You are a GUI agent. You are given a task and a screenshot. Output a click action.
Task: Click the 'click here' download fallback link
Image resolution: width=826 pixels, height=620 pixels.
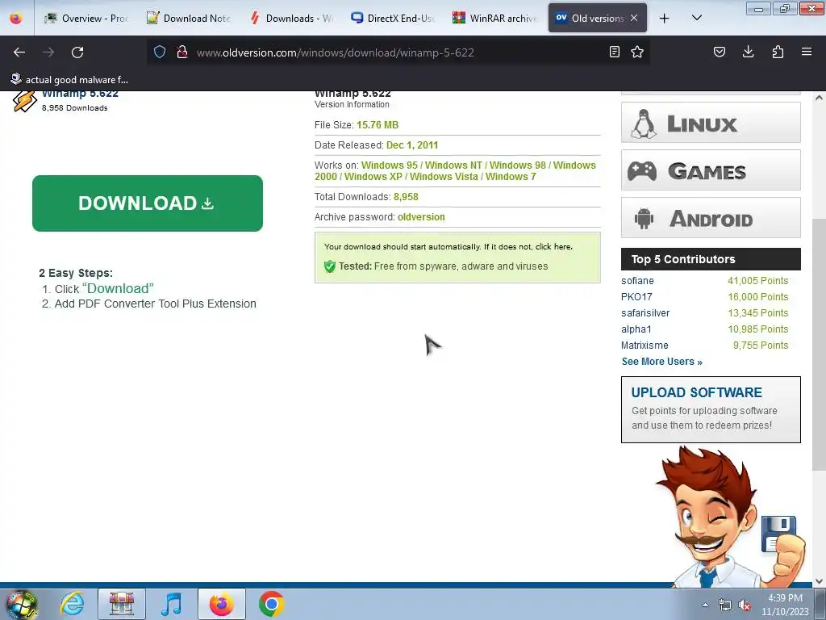pos(553,246)
